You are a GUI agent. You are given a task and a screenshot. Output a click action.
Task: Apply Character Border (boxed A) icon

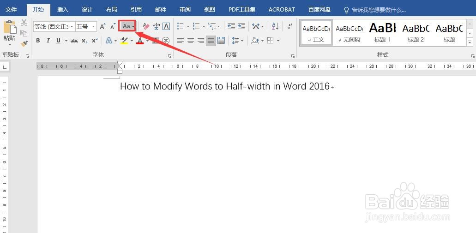tap(166, 26)
